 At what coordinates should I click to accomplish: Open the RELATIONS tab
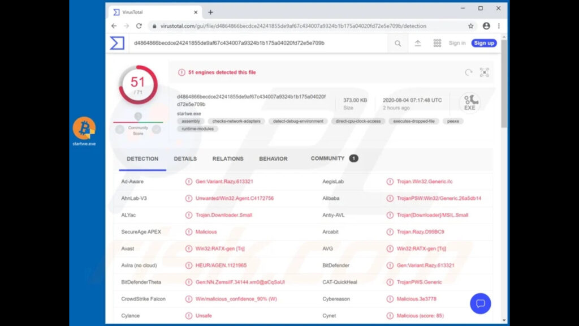point(228,158)
